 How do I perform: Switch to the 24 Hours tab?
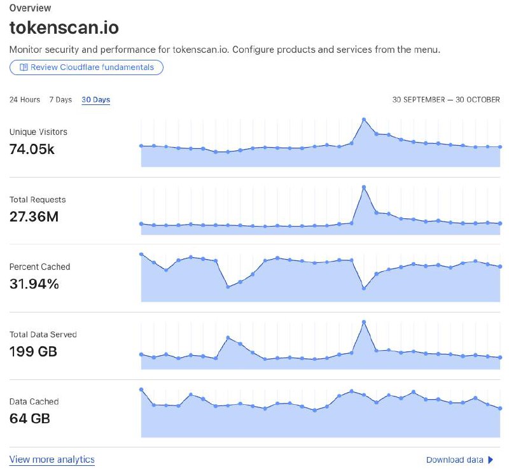[x=25, y=100]
